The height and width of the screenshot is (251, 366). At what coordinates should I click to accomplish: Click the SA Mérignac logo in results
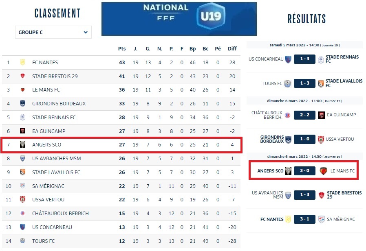click(322, 219)
